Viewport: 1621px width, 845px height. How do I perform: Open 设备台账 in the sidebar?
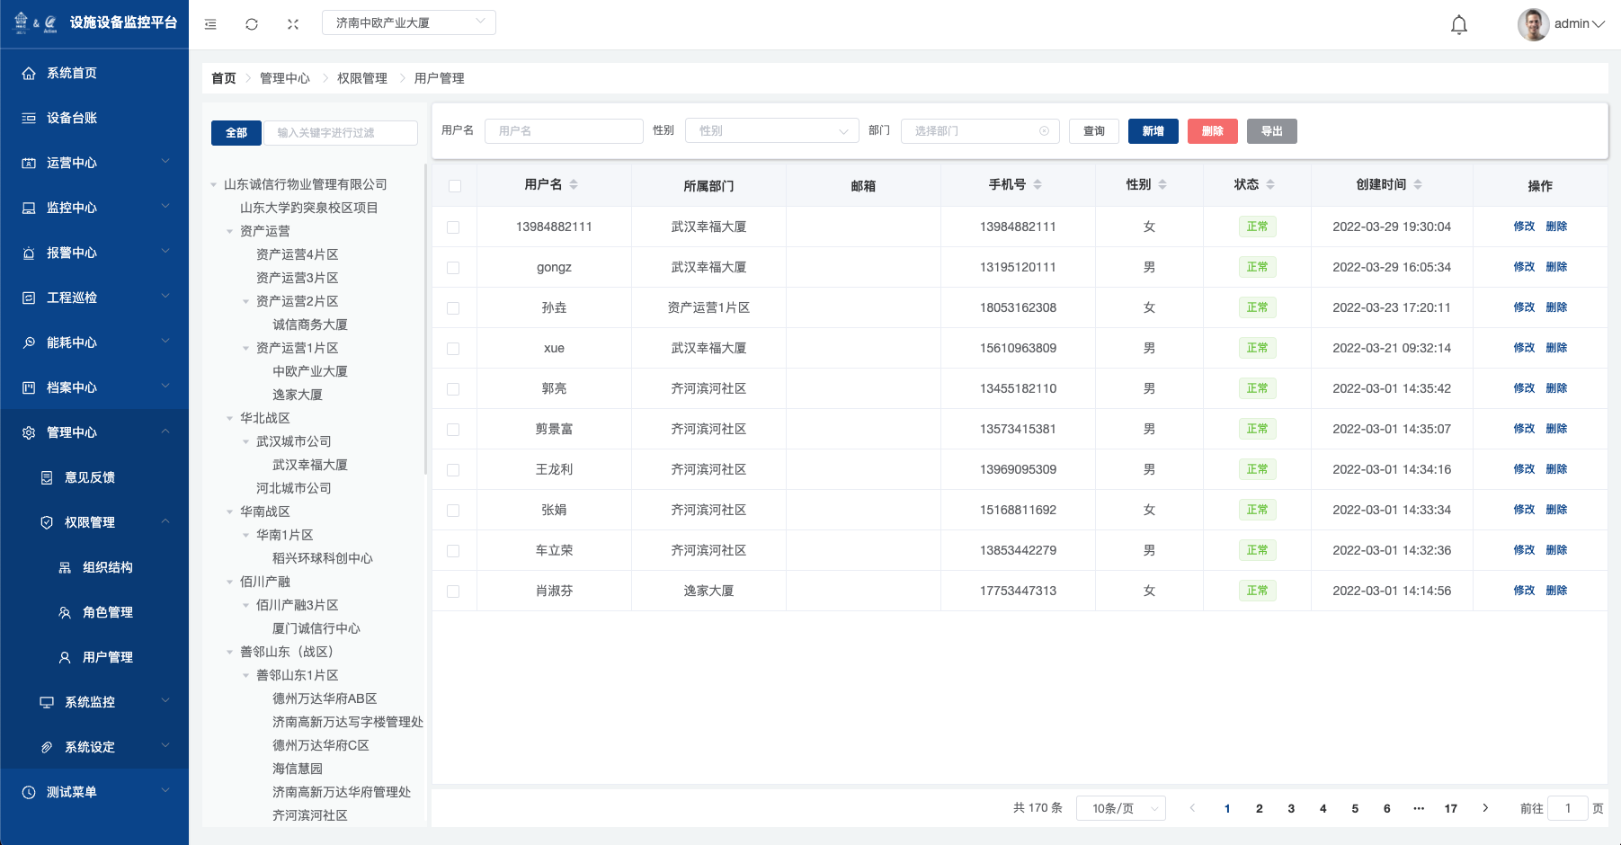(x=72, y=118)
